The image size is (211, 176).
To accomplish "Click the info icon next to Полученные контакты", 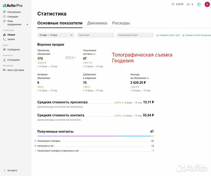I will (94, 54).
